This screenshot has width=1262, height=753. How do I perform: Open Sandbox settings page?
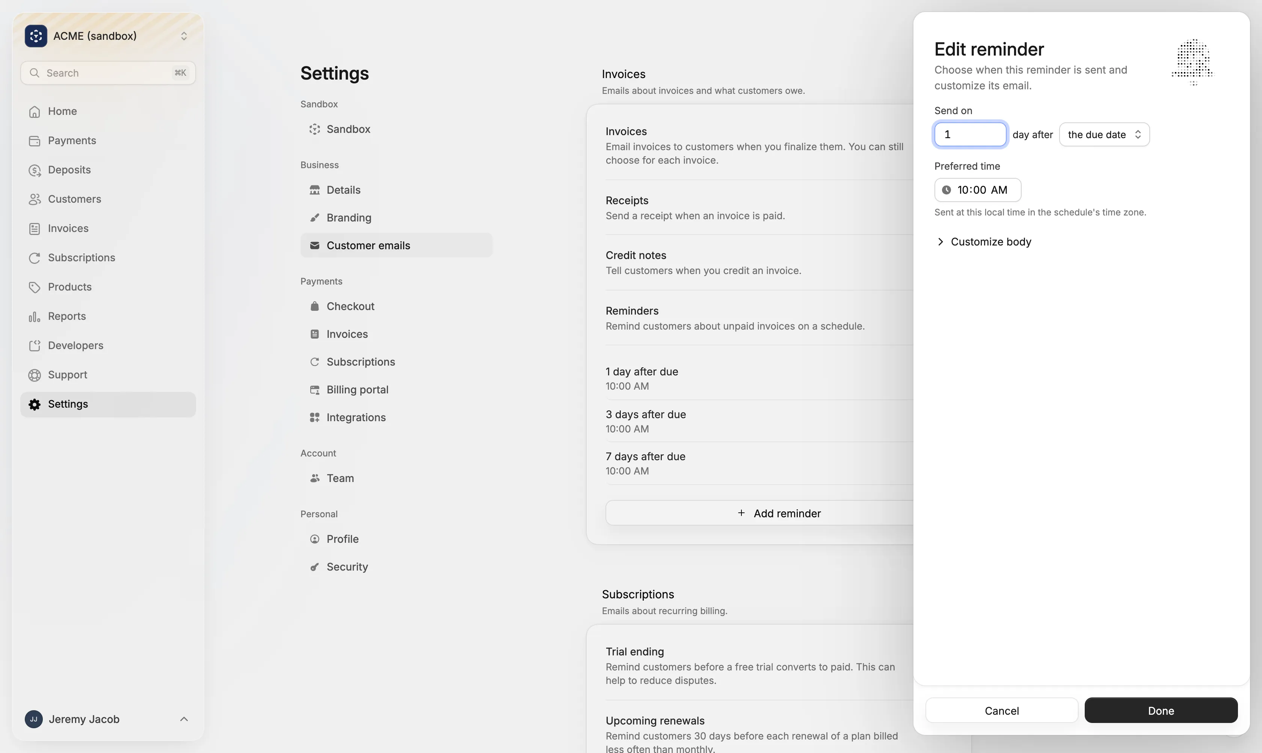coord(396,129)
